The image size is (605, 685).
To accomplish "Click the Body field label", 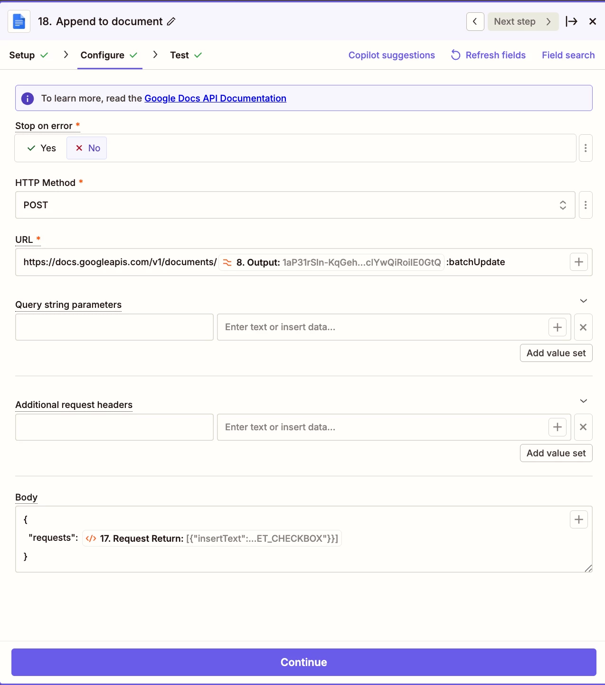I will pyautogui.click(x=26, y=497).
